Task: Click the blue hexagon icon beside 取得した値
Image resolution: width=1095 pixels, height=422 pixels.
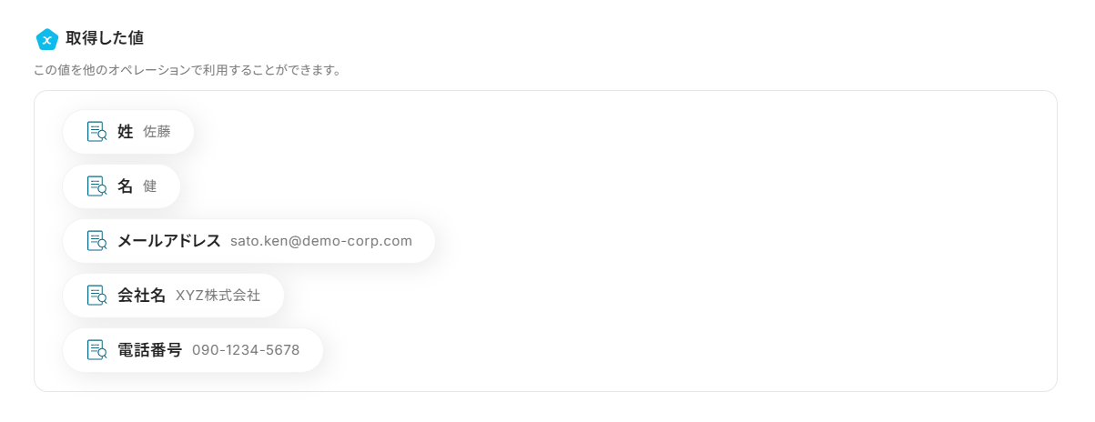Action: (x=46, y=39)
